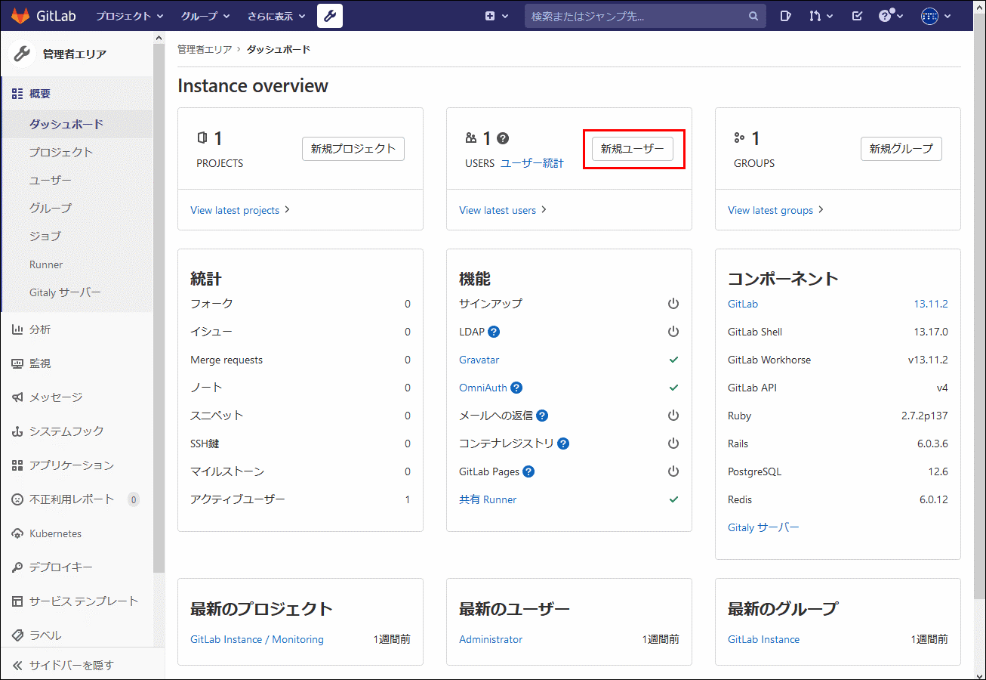The width and height of the screenshot is (986, 680).
Task: Open GitLab Instance / Monitoring project link
Action: coord(257,639)
